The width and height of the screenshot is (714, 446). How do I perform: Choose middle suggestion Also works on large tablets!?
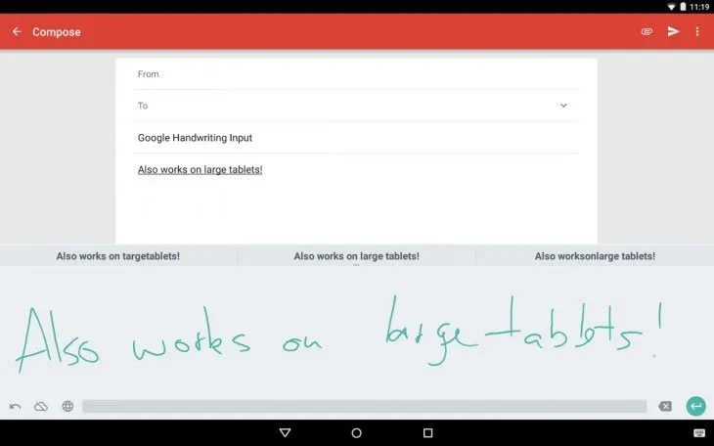click(x=357, y=256)
